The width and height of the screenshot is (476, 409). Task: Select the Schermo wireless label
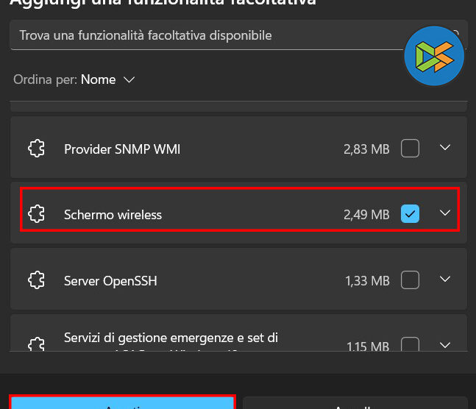[x=113, y=215]
